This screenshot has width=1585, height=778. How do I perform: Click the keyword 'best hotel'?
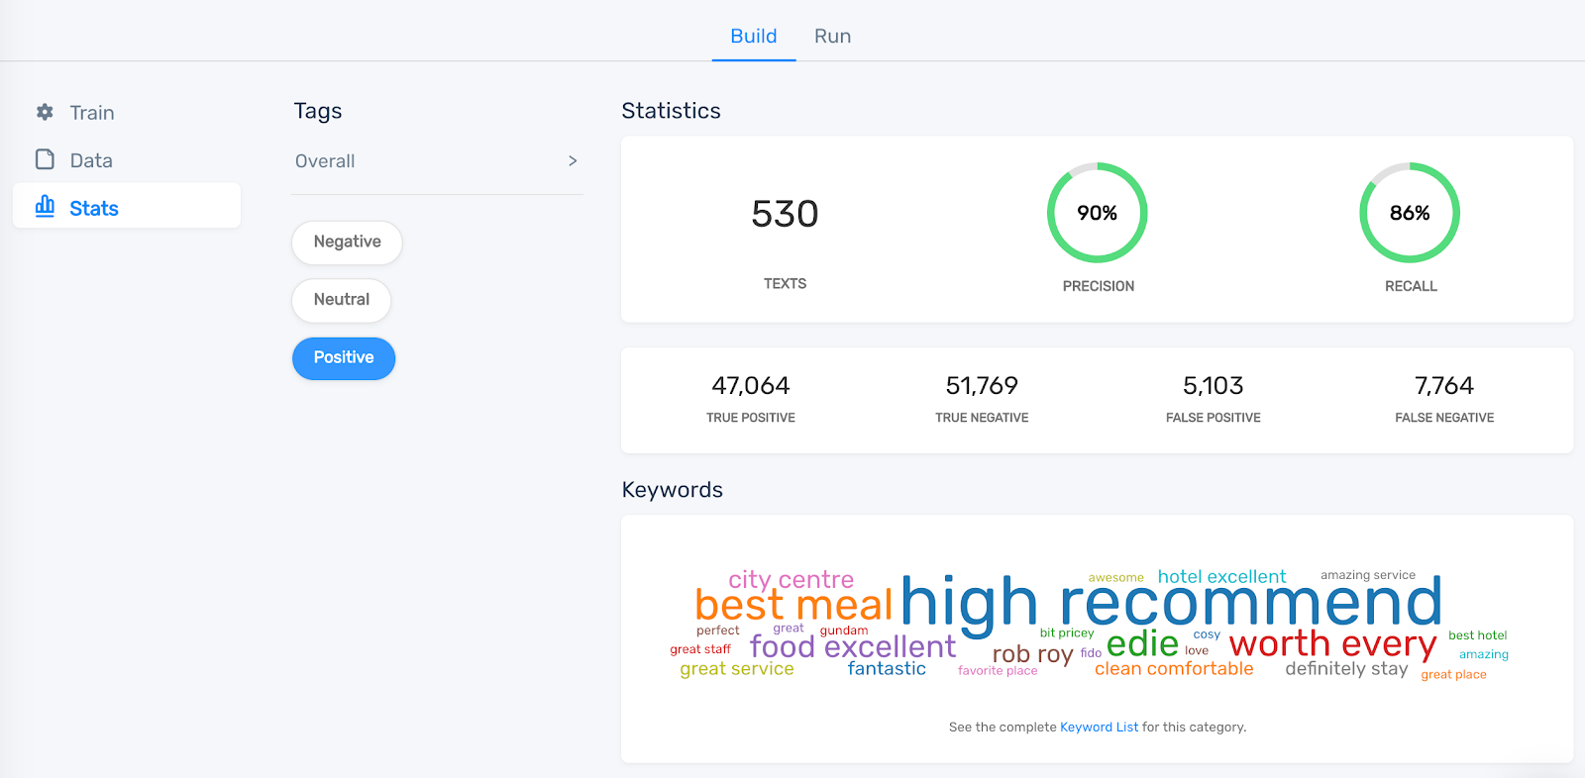coord(1477,635)
